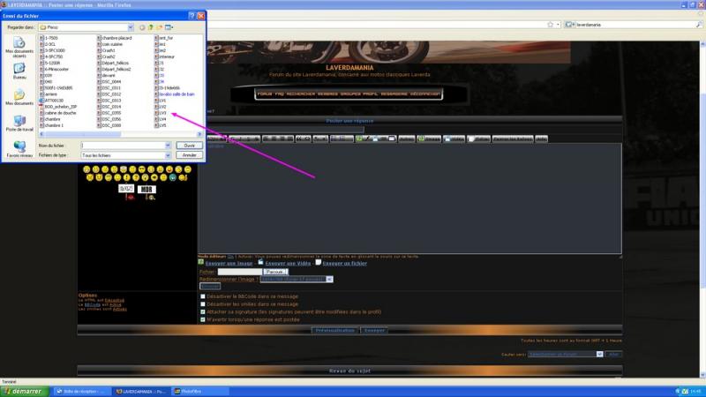Image resolution: width=706 pixels, height=397 pixels.
Task: Open the 'Fichiers de type' dropdown
Action: click(x=168, y=155)
